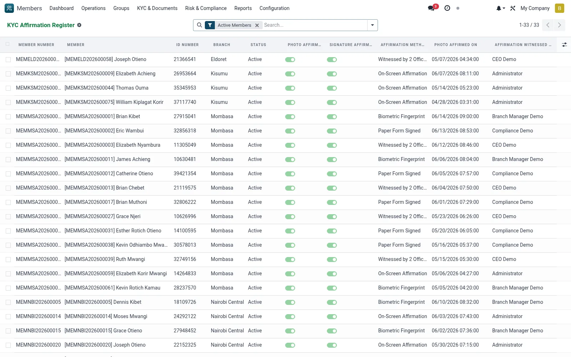The image size is (571, 357).
Task: Sort by Affirmation Method column
Action: 403,45
